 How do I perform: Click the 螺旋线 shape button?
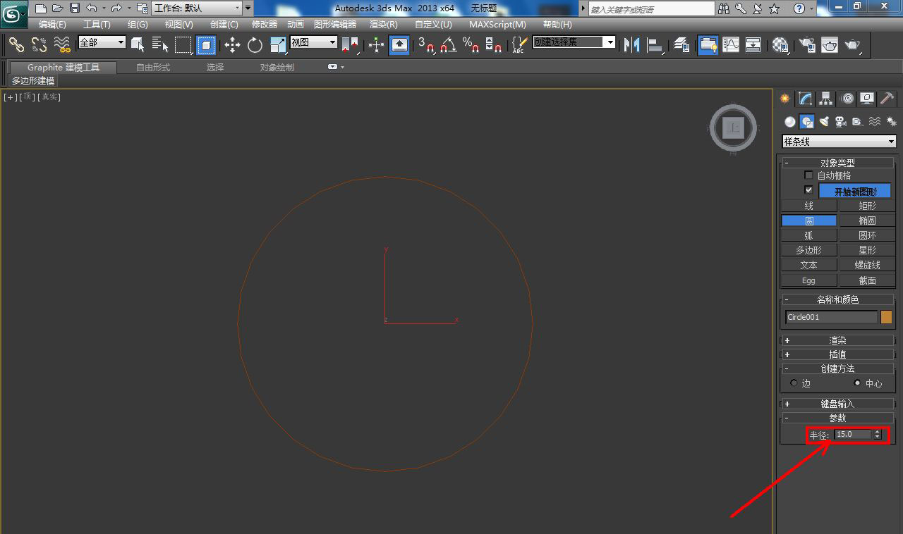coord(868,265)
